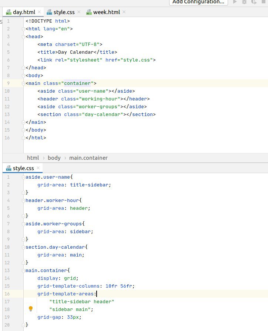The image size is (268, 331).
Task: Click meta charset="UTF-8" line
Action: coord(70,44)
